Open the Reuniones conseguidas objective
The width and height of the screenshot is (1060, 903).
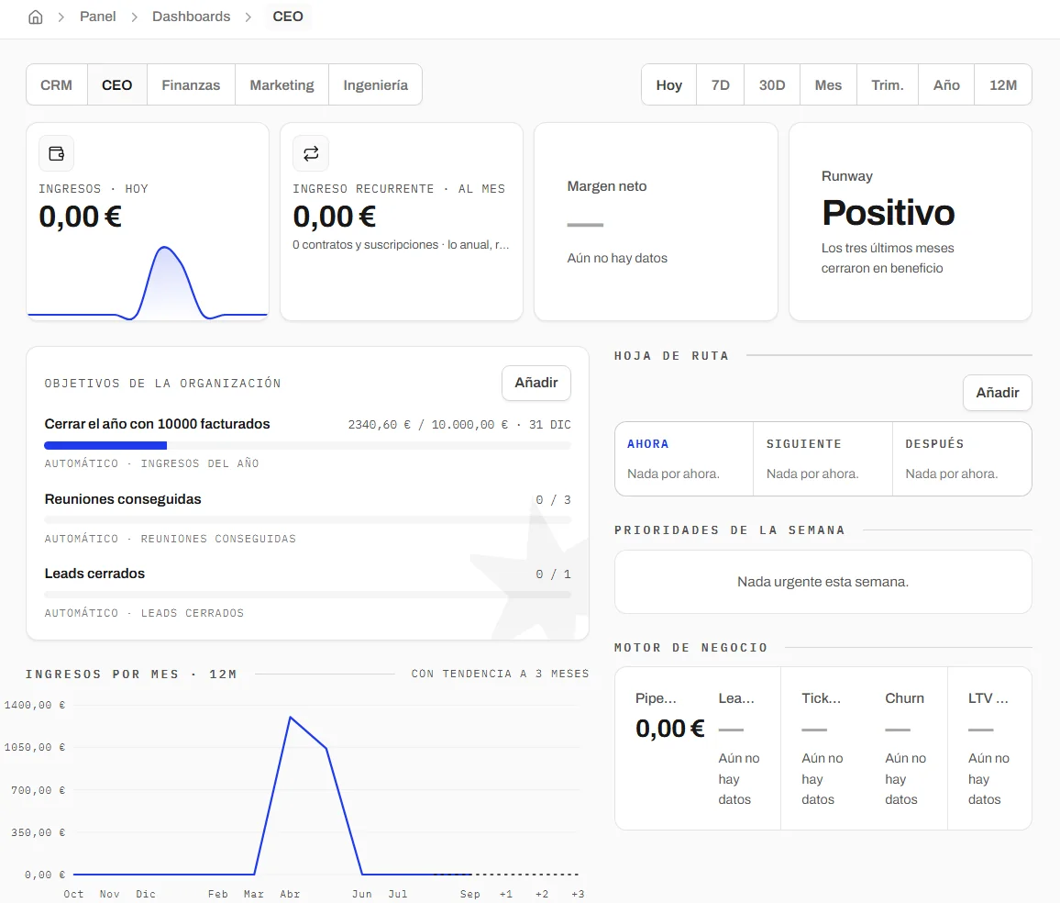[123, 499]
